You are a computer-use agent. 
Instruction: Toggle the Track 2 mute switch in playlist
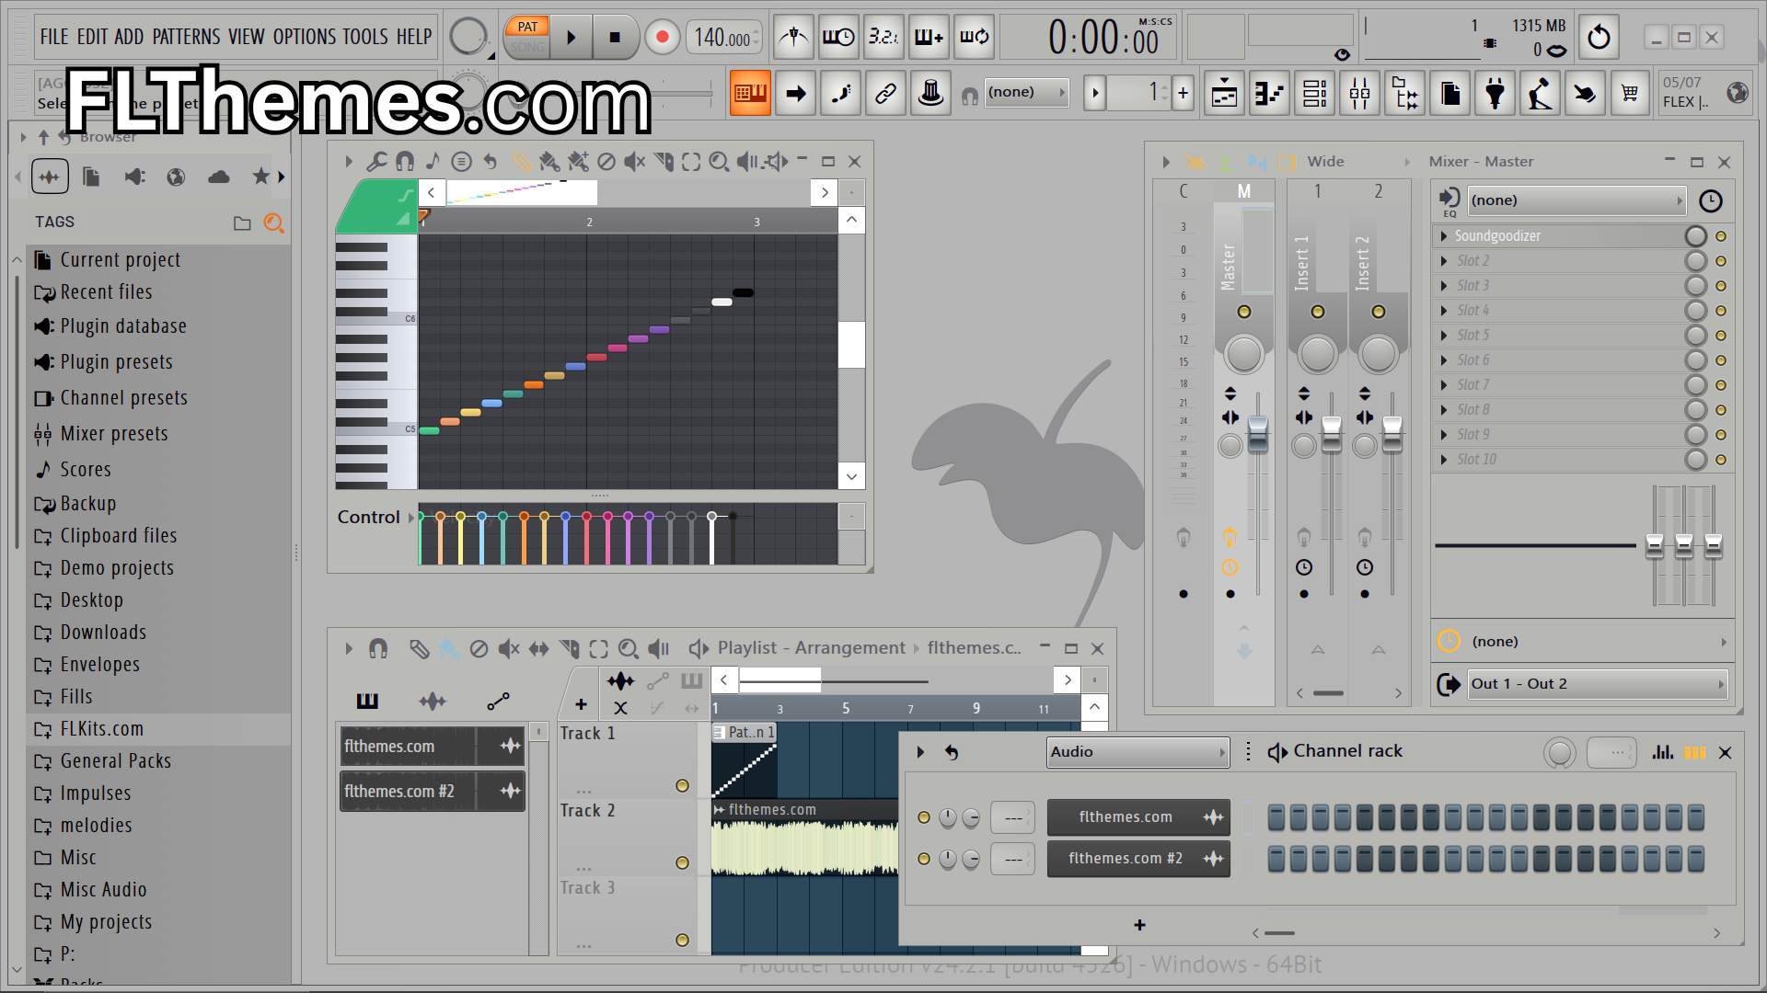(x=682, y=863)
